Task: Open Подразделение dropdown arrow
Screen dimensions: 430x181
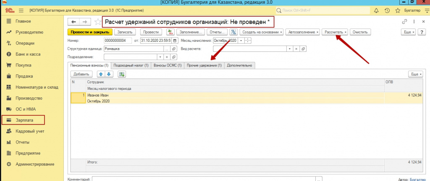Action: coord(160,57)
